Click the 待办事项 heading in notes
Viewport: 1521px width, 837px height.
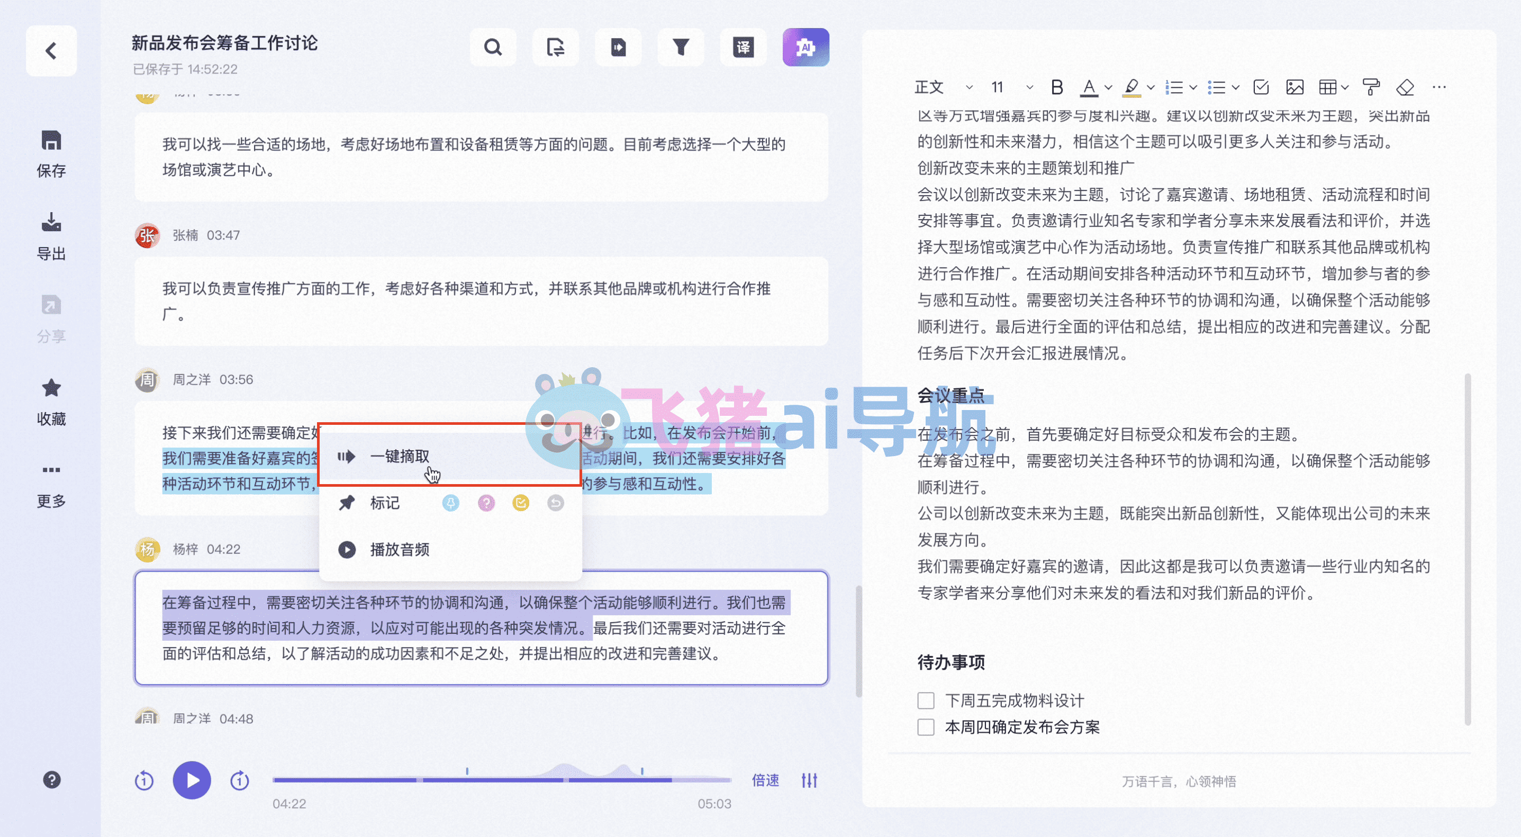pyautogui.click(x=950, y=662)
